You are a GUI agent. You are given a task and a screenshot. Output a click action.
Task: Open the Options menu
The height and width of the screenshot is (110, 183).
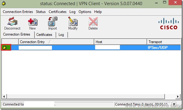click(85, 12)
